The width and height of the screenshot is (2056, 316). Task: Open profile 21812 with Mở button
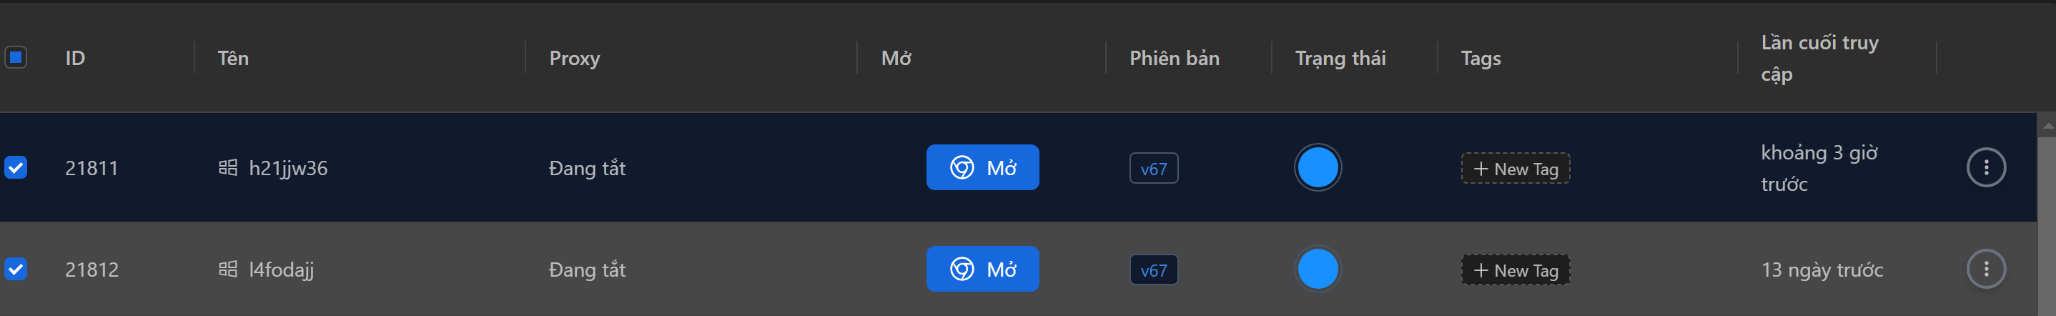(982, 269)
